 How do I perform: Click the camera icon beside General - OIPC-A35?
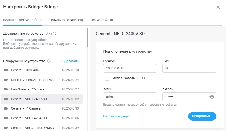pyautogui.click(x=6, y=70)
